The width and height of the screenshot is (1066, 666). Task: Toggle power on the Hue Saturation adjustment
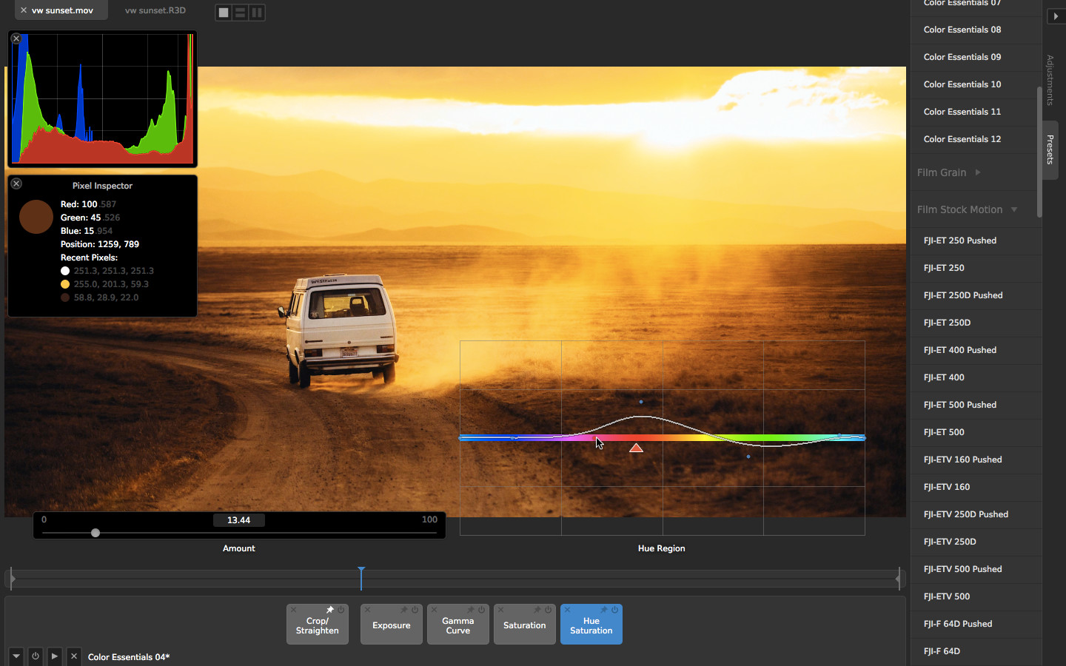click(614, 610)
